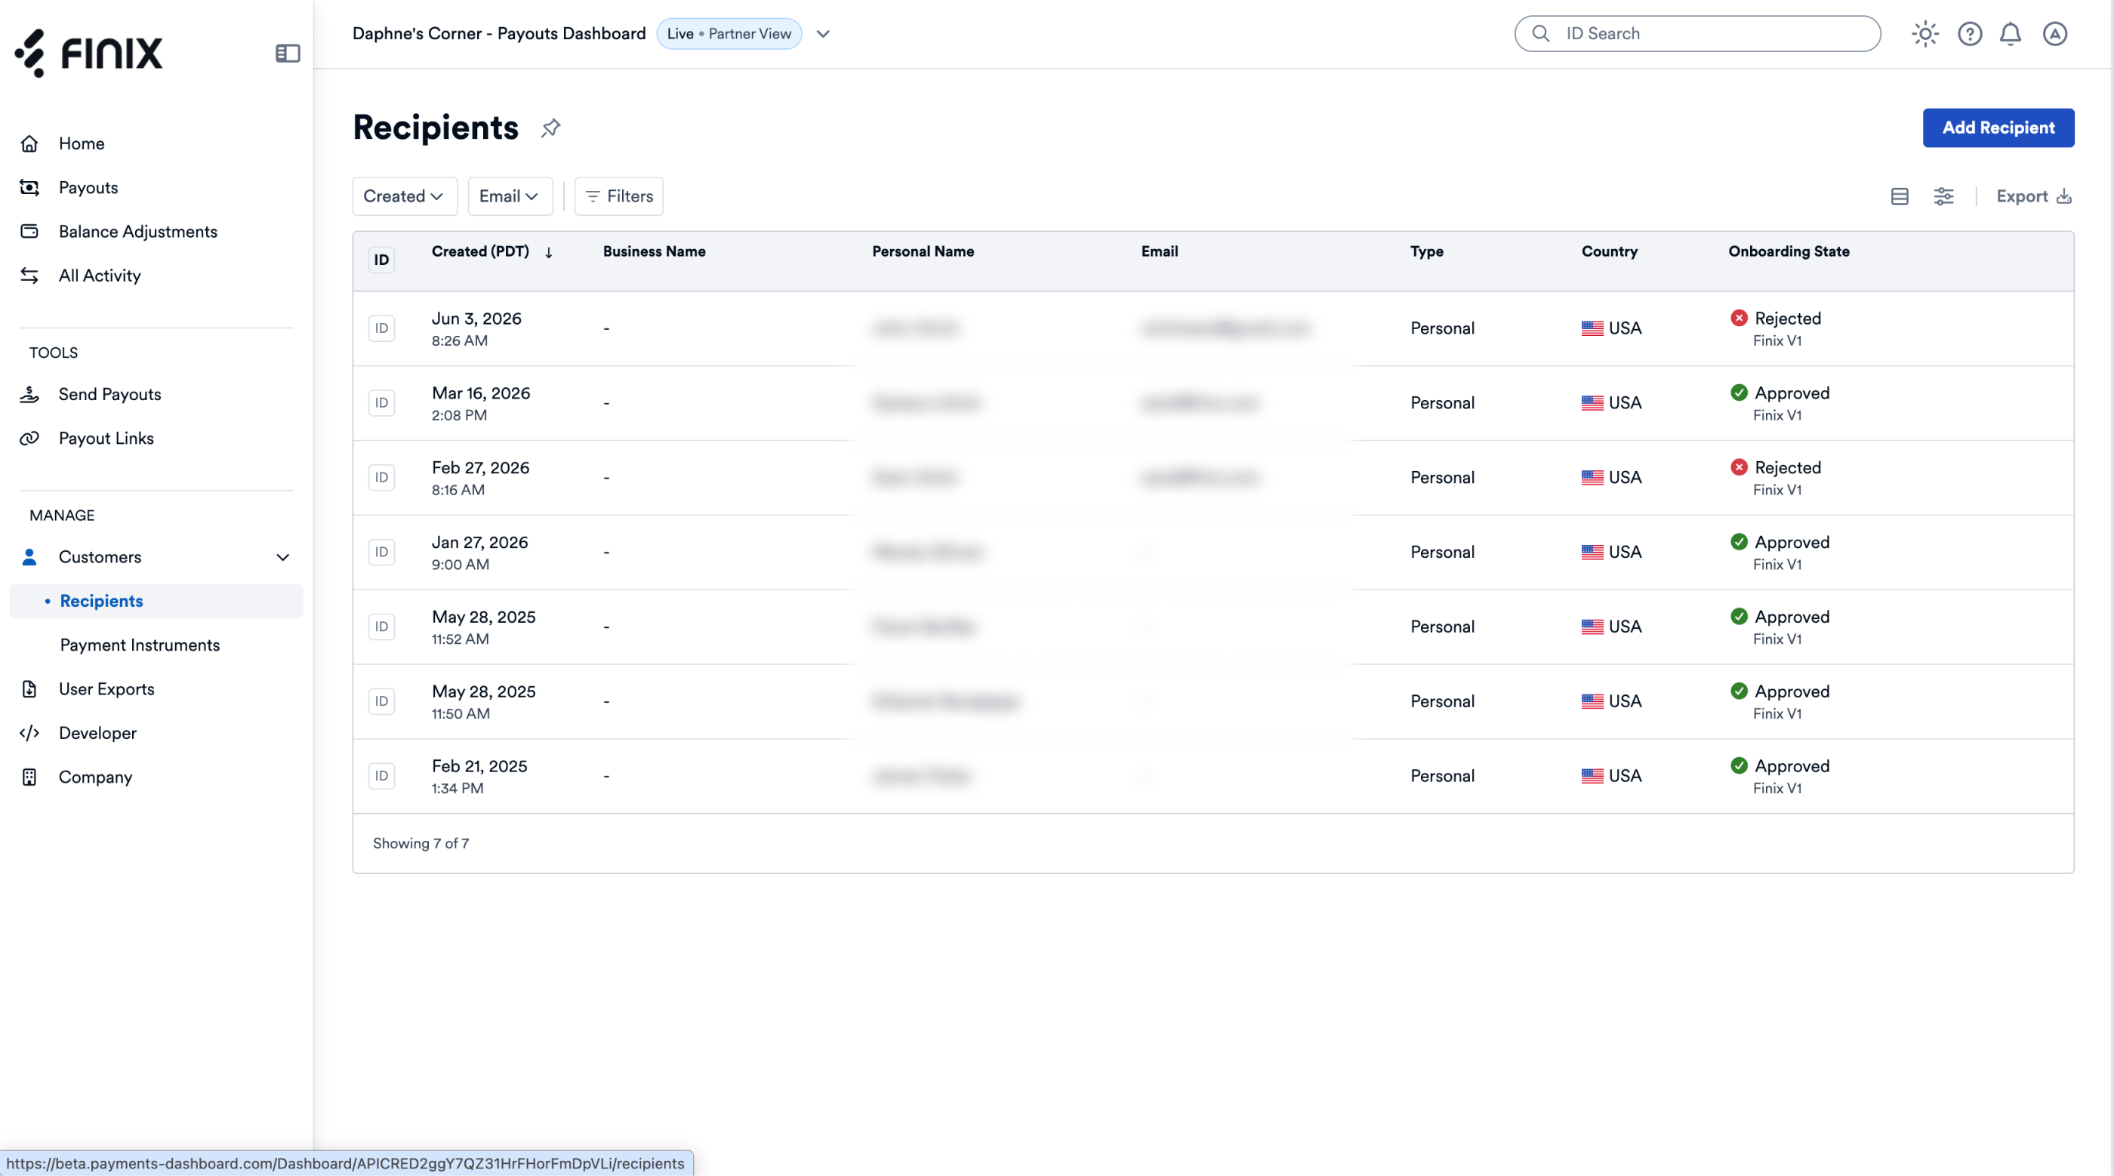Sort by Created (PDT) column
This screenshot has height=1176, width=2114.
[x=492, y=252]
